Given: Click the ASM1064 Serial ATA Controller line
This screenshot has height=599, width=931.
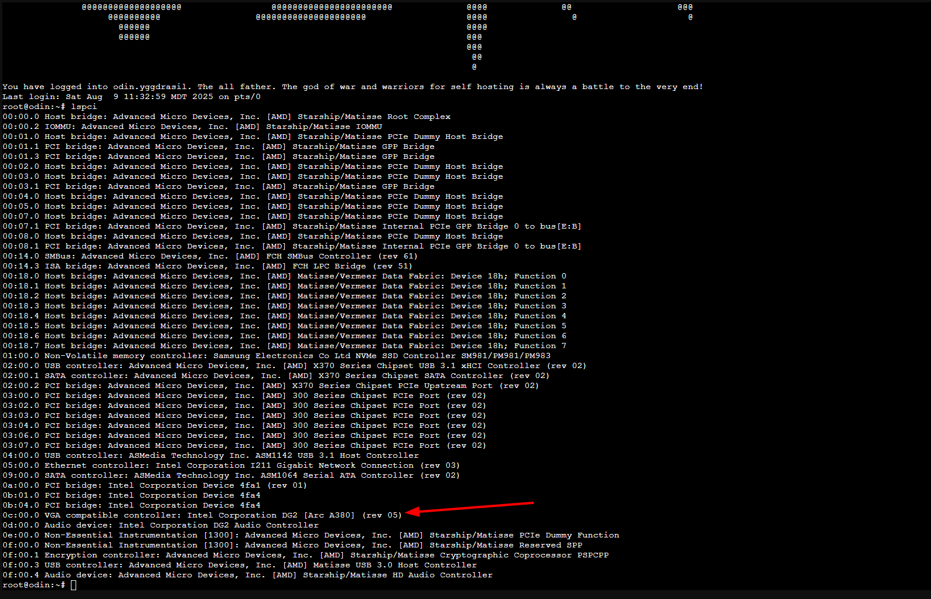Looking at the screenshot, I should coord(231,475).
